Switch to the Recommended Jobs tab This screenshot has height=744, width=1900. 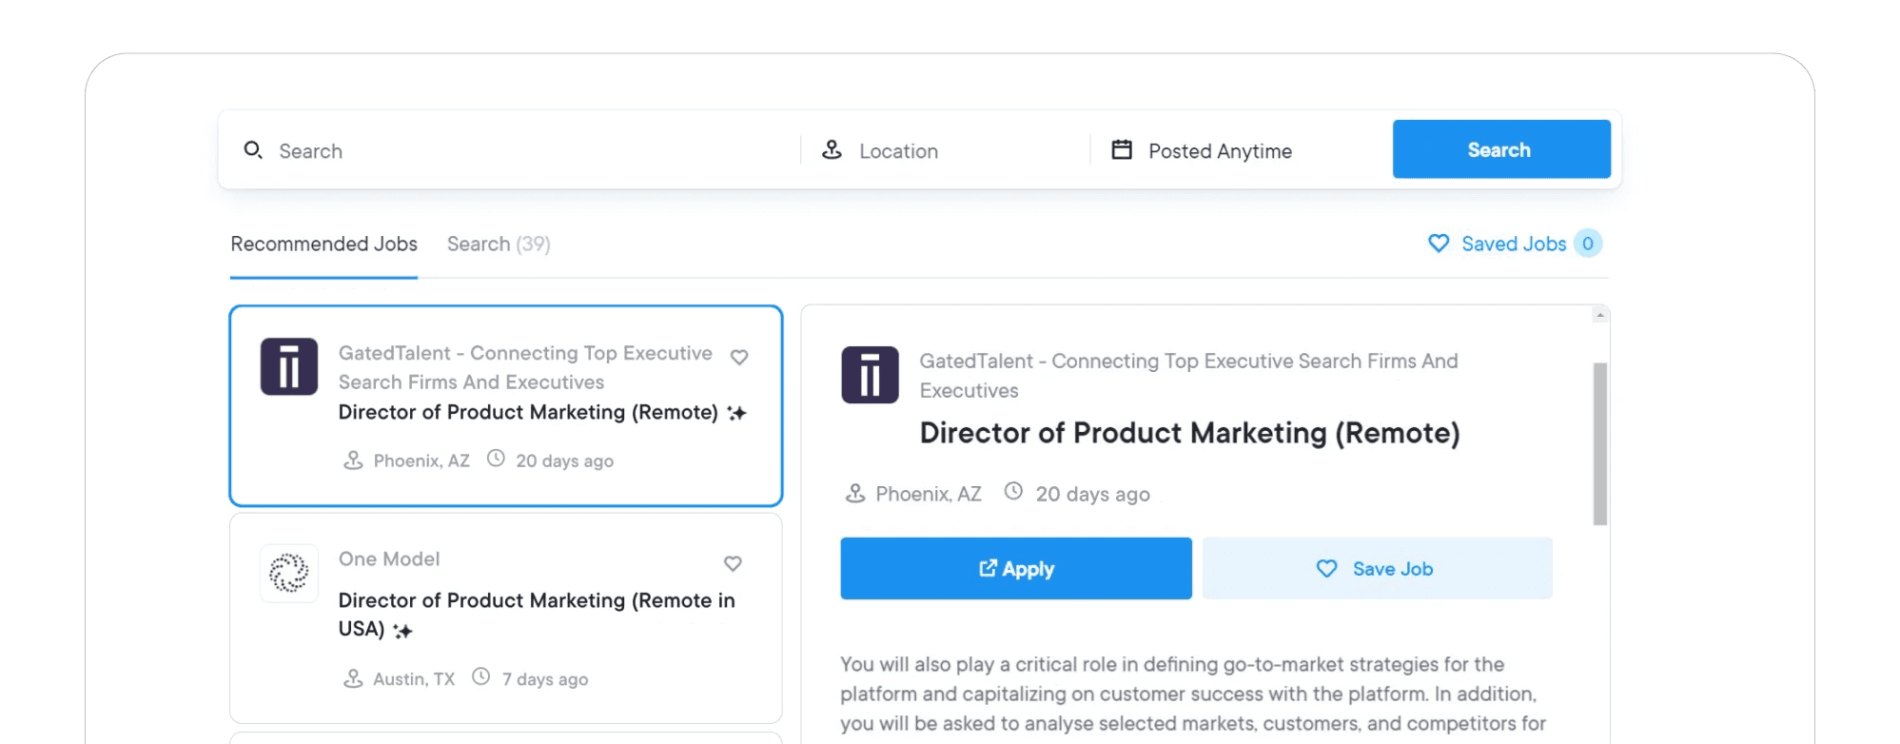coord(323,244)
